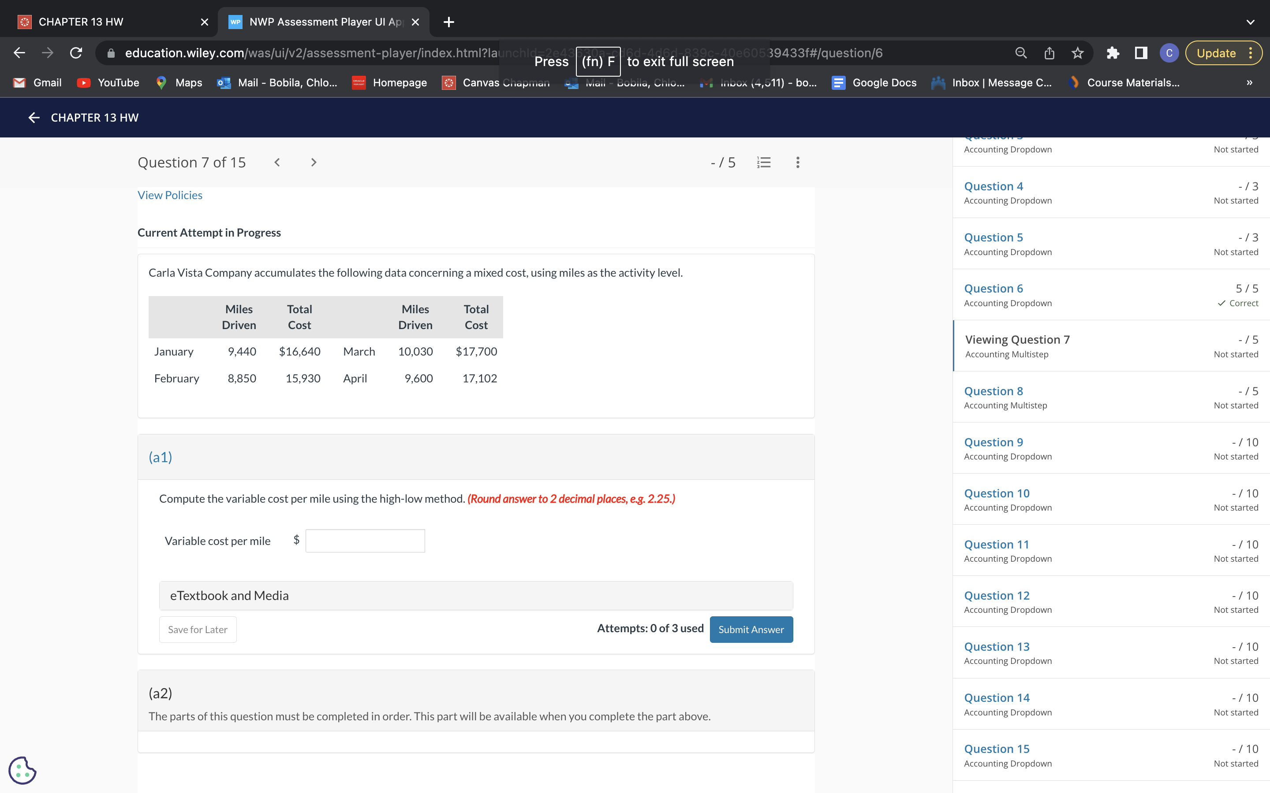The width and height of the screenshot is (1270, 793).
Task: Expand the hidden bookmarks overflow chevron
Action: coord(1249,82)
